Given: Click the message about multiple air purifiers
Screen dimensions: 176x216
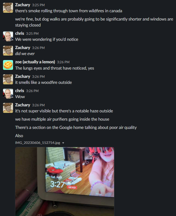Looking at the screenshot, I should (x=62, y=119).
